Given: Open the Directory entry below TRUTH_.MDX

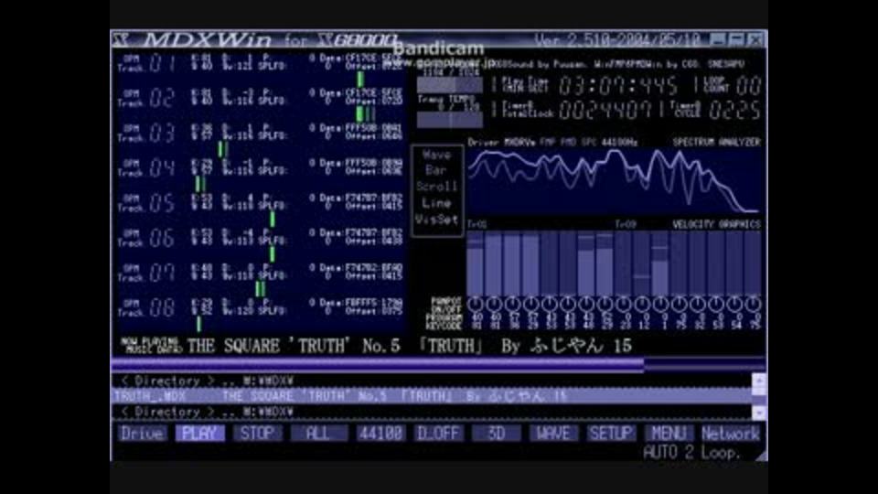Looking at the screenshot, I should click(431, 412).
